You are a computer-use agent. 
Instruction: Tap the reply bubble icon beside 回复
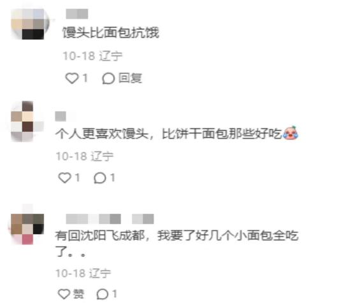(108, 78)
